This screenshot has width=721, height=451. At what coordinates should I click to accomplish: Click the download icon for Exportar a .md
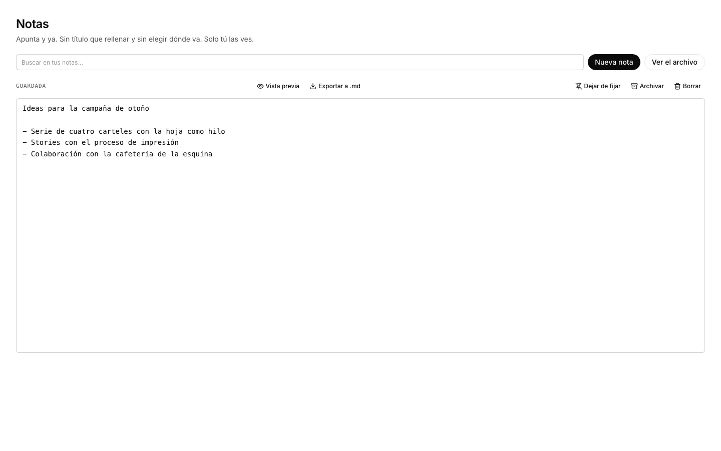[x=313, y=86]
